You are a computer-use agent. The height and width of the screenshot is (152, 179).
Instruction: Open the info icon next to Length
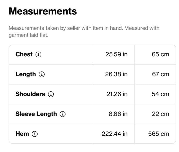(x=42, y=74)
